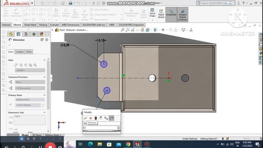Open the MBD Dimensions ribbon tab
Screen dimensions: 263x148
click(70, 25)
